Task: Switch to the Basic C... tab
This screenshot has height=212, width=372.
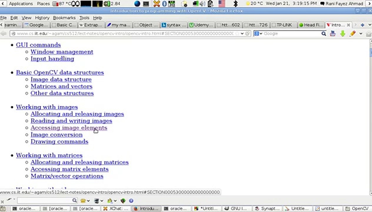Action: (64, 25)
